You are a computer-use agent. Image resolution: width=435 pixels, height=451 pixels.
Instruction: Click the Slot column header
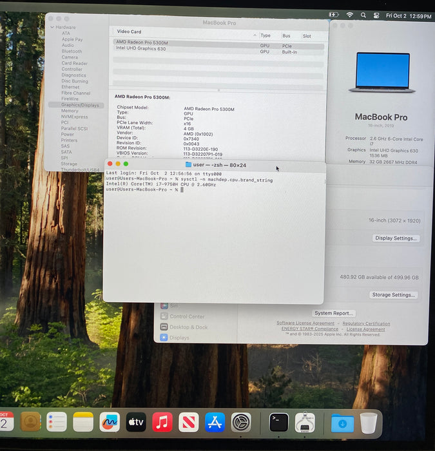pos(307,36)
